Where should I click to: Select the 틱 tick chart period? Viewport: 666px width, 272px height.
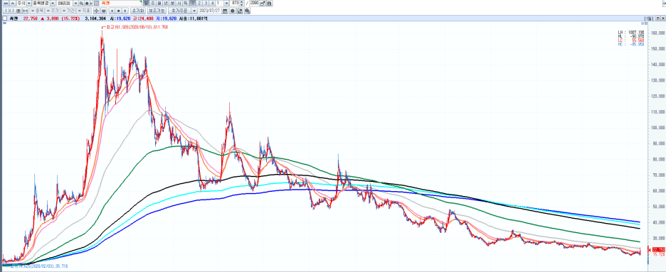tap(186, 3)
